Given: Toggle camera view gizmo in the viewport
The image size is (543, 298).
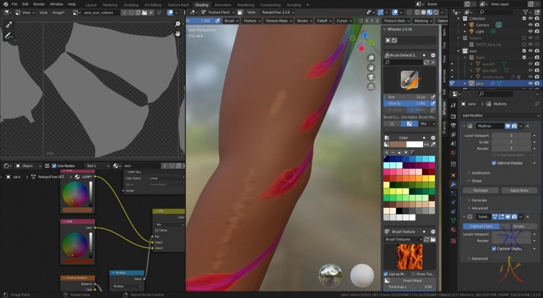Looking at the screenshot, I should pyautogui.click(x=371, y=77).
